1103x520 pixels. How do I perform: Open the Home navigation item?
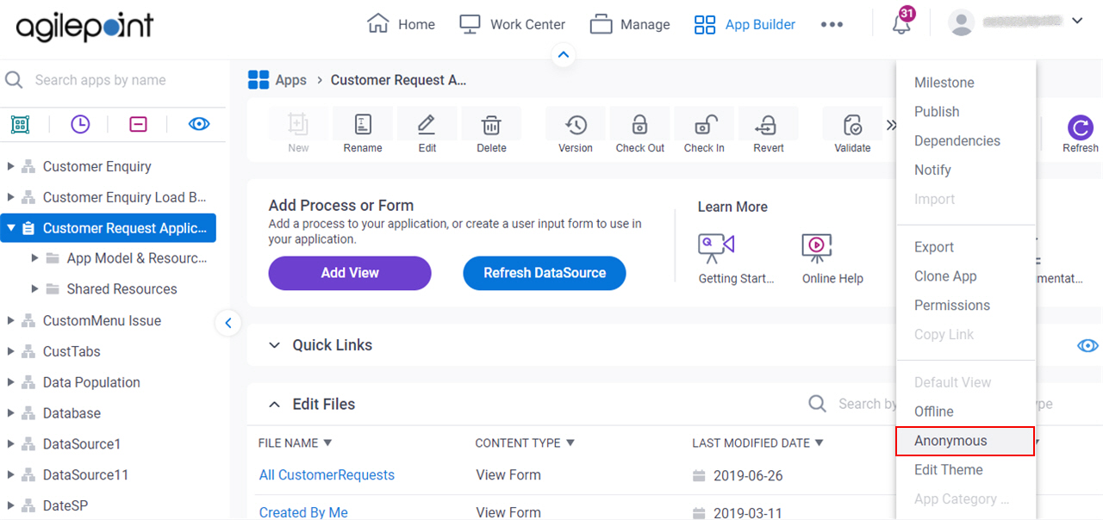click(401, 24)
